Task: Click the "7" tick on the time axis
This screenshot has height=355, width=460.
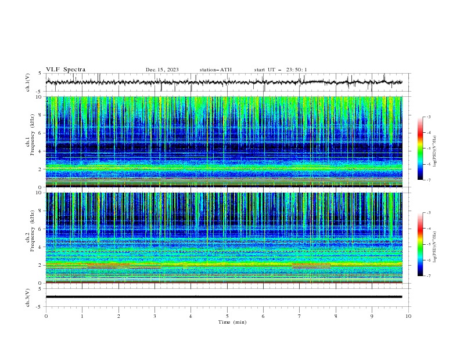Action: [300, 316]
